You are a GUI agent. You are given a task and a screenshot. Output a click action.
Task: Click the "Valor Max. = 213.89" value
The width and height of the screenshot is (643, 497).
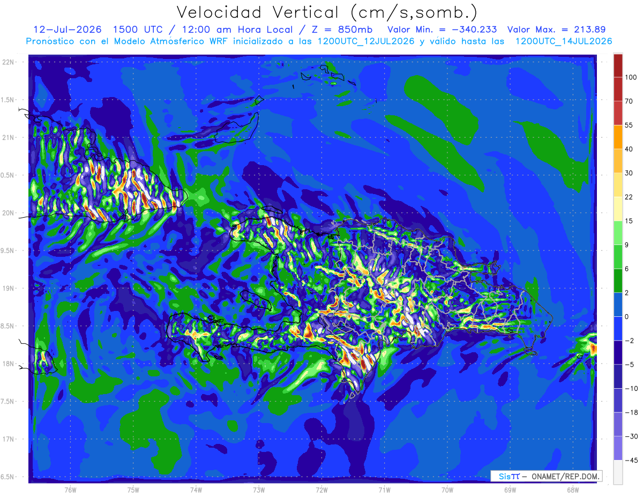coord(556,29)
